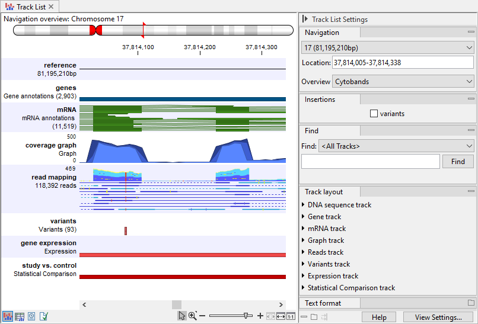Open the chromosome 17 selection dropdown
The height and width of the screenshot is (324, 478).
pos(387,47)
